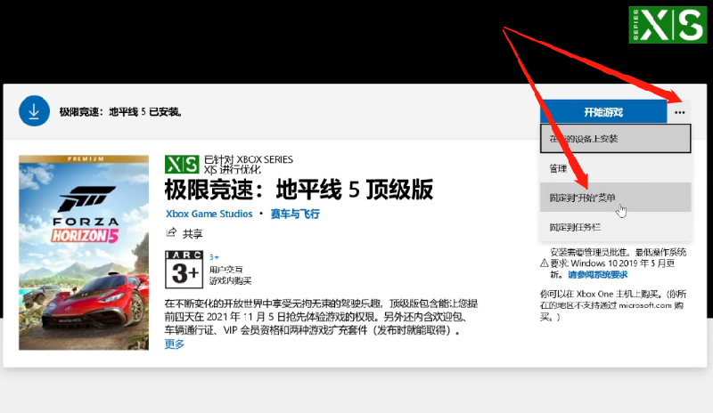Click the 开始游戏 play button
Image resolution: width=713 pixels, height=413 pixels.
coord(603,112)
